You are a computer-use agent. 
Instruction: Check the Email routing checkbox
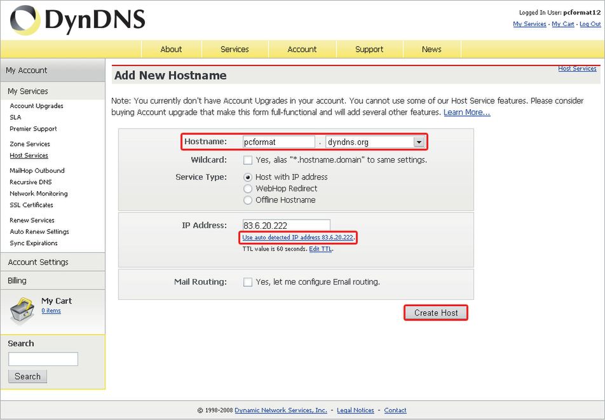click(248, 282)
